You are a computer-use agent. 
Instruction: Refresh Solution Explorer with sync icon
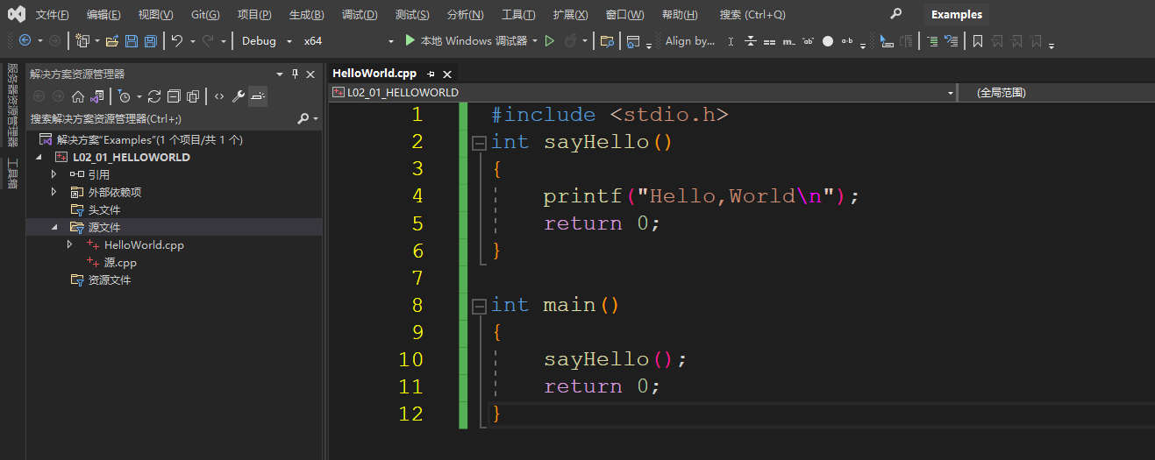coord(154,96)
